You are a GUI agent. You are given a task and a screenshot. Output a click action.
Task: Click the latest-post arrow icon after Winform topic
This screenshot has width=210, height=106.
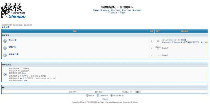click(206, 42)
